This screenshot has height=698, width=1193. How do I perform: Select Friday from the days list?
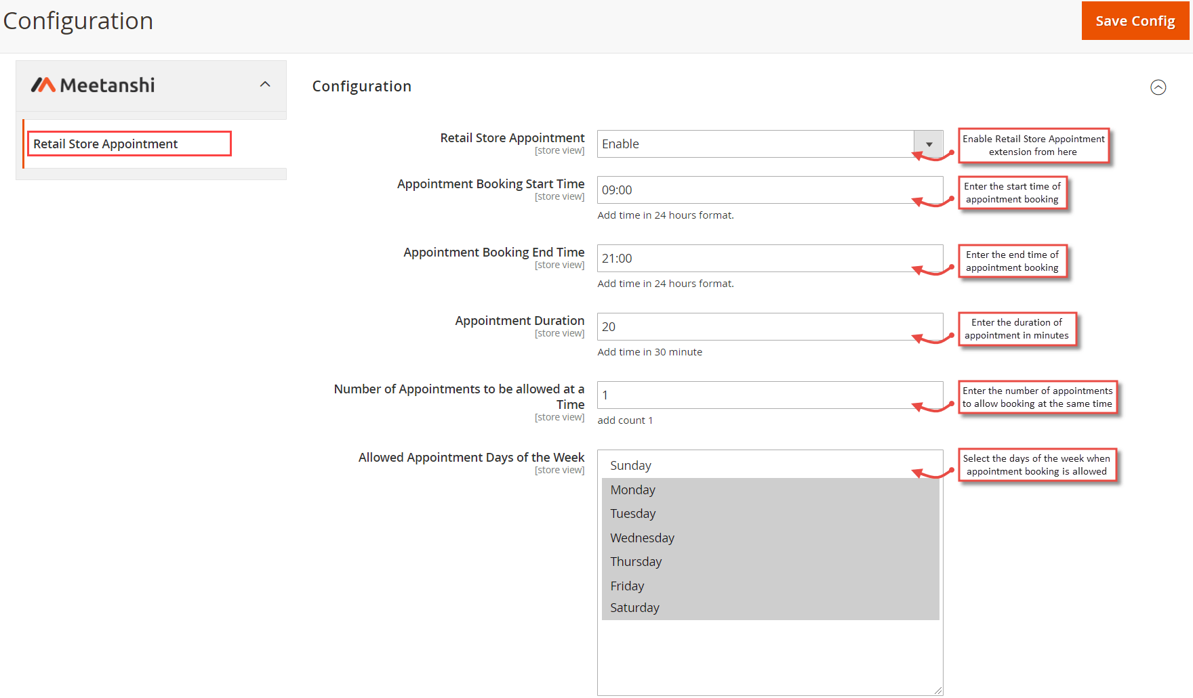(626, 585)
